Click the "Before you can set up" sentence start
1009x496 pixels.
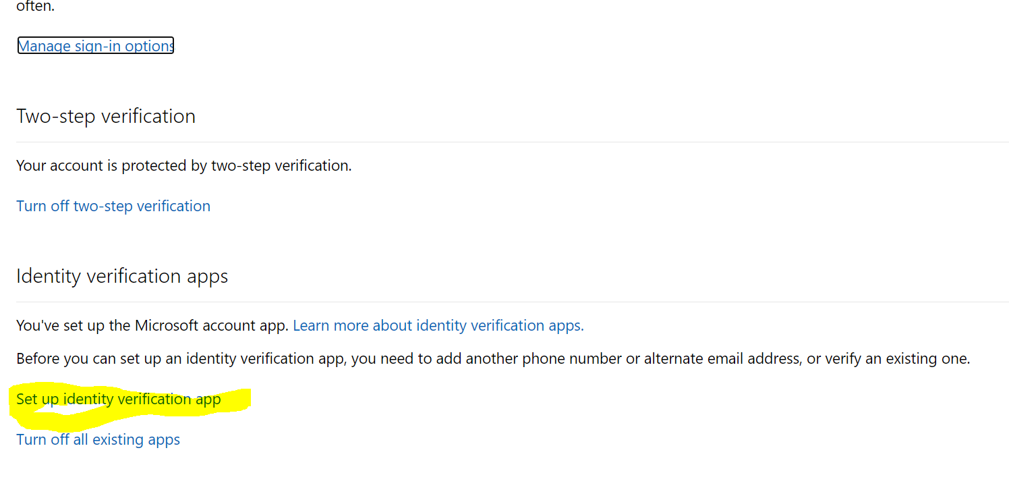click(x=67, y=358)
